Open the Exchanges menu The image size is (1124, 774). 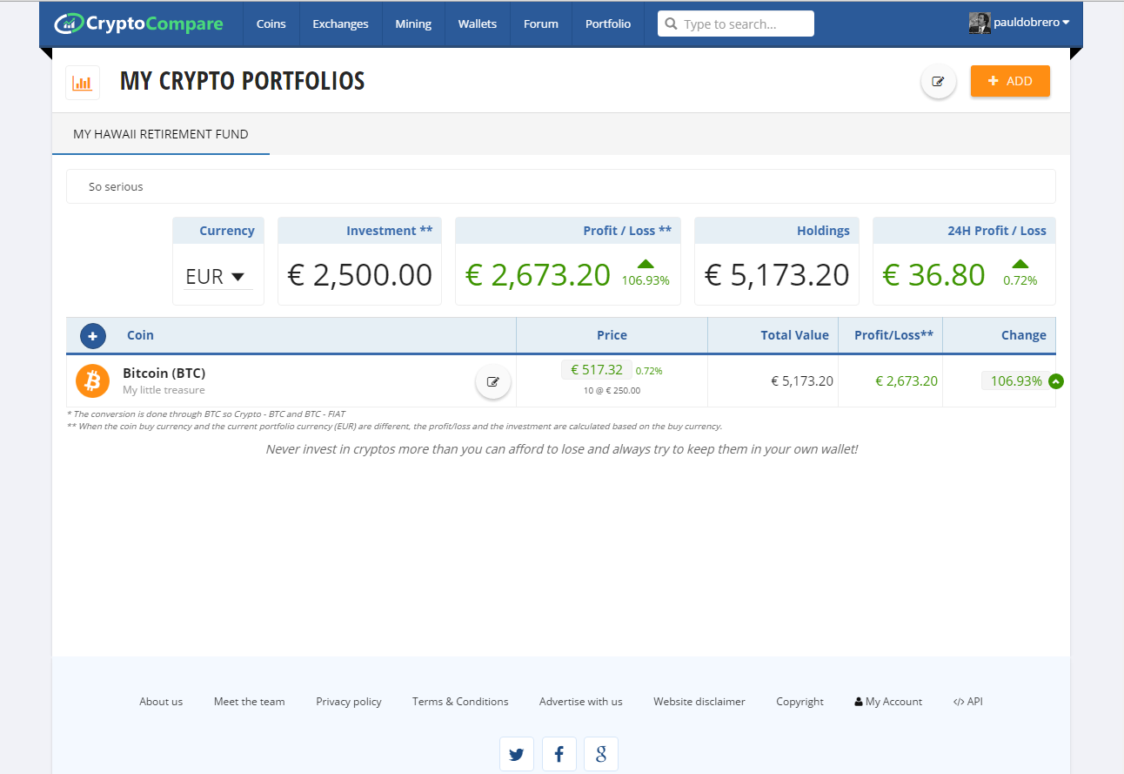[340, 24]
